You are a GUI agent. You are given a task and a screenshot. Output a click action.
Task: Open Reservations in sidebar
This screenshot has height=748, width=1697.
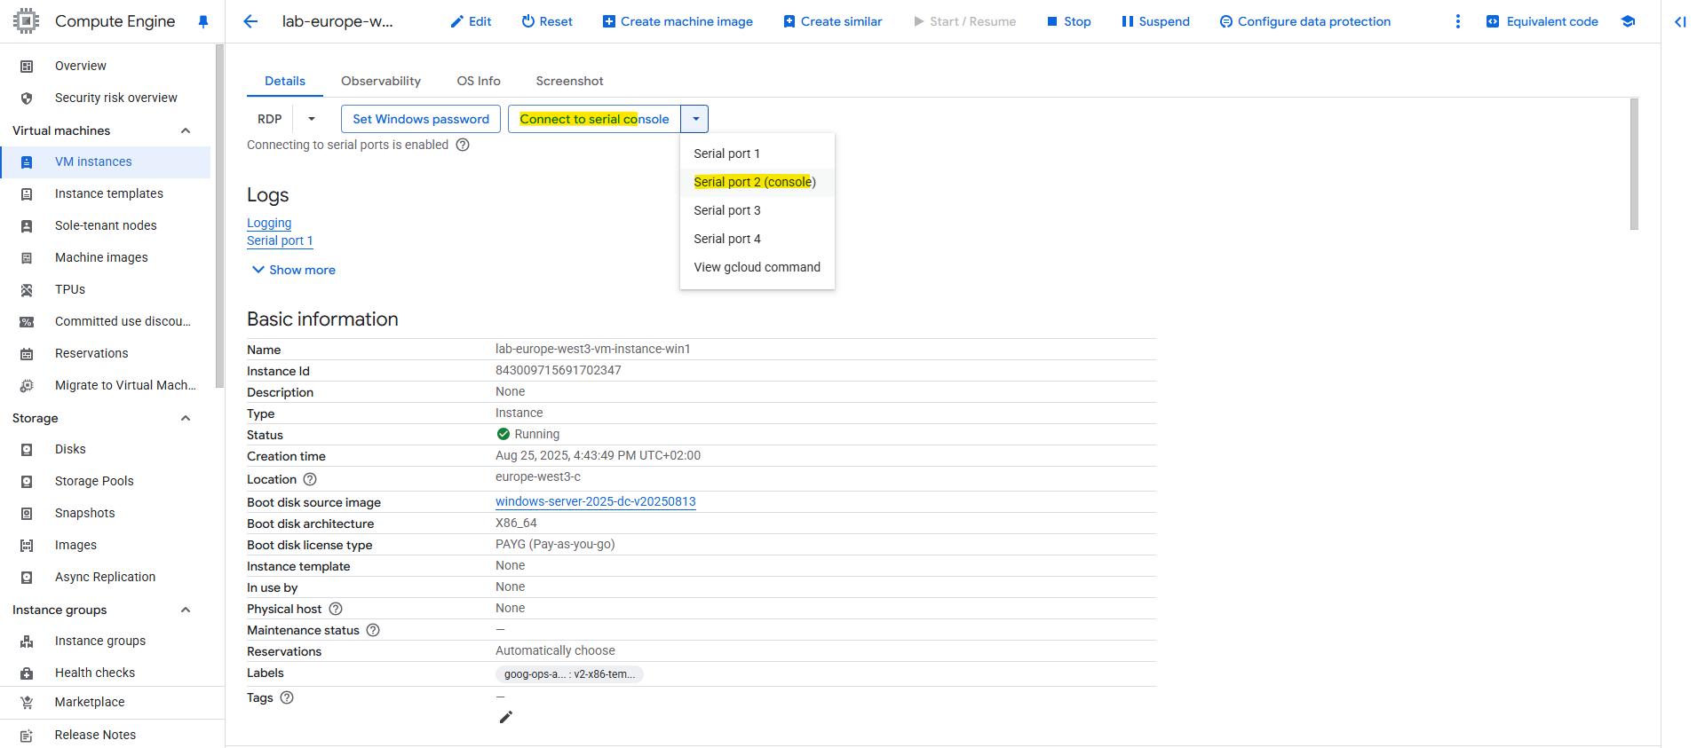pyautogui.click(x=105, y=353)
